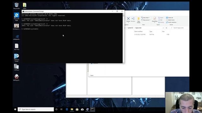This screenshot has height=113, width=202.
Task: Click the AppLocker breadcrumb in address bar
Action: [x=138, y=28]
